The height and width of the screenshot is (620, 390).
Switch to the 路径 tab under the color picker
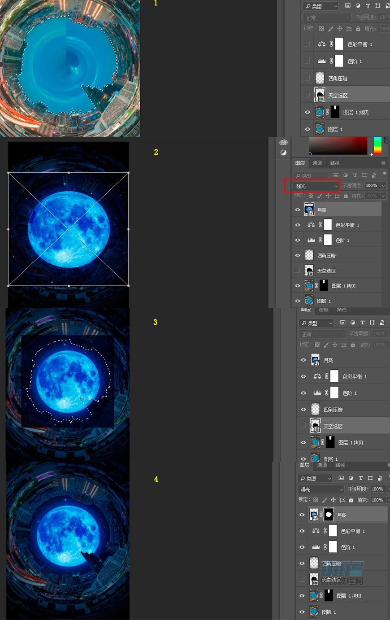point(334,163)
